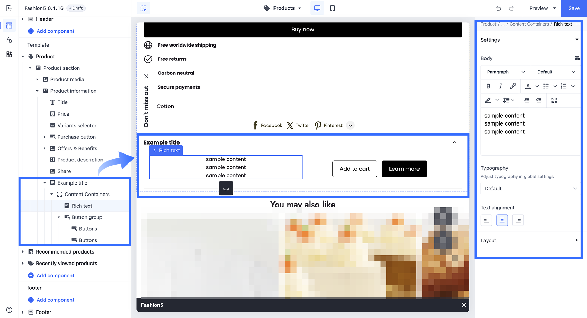Click the bulleted list icon
This screenshot has height=318, width=587.
pos(546,86)
